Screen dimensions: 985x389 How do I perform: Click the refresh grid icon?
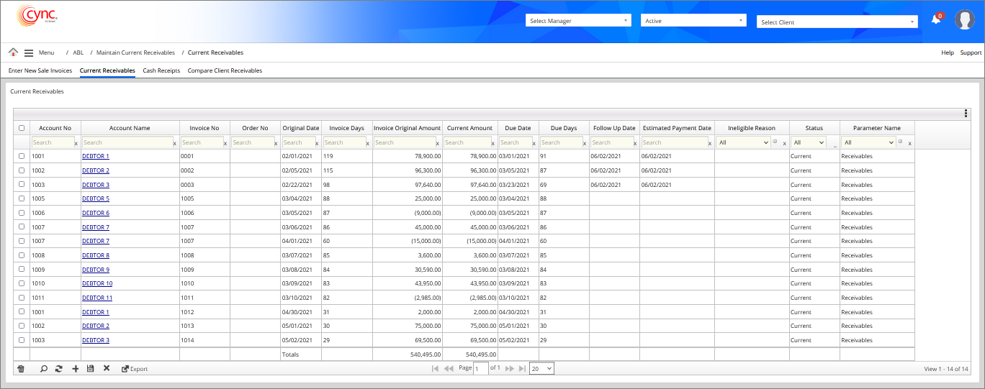point(59,369)
